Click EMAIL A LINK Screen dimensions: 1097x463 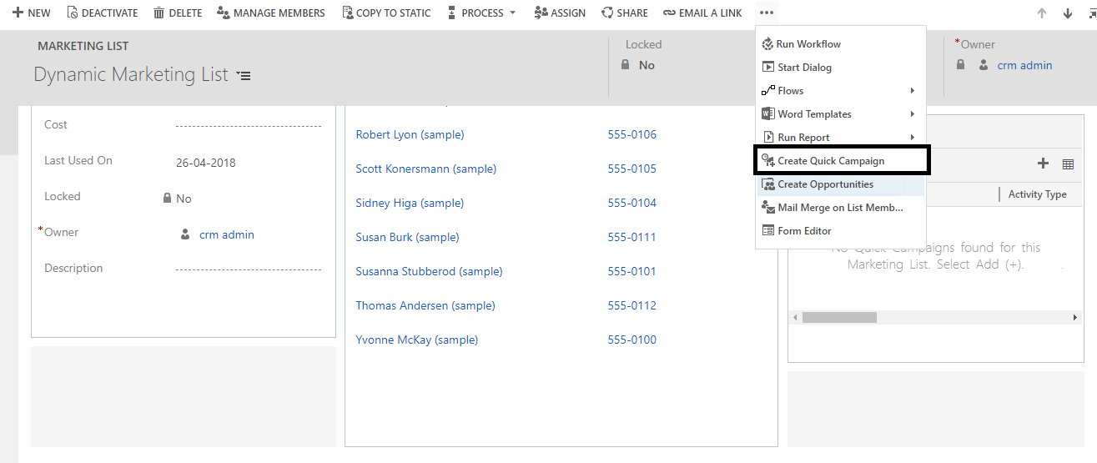(x=702, y=13)
